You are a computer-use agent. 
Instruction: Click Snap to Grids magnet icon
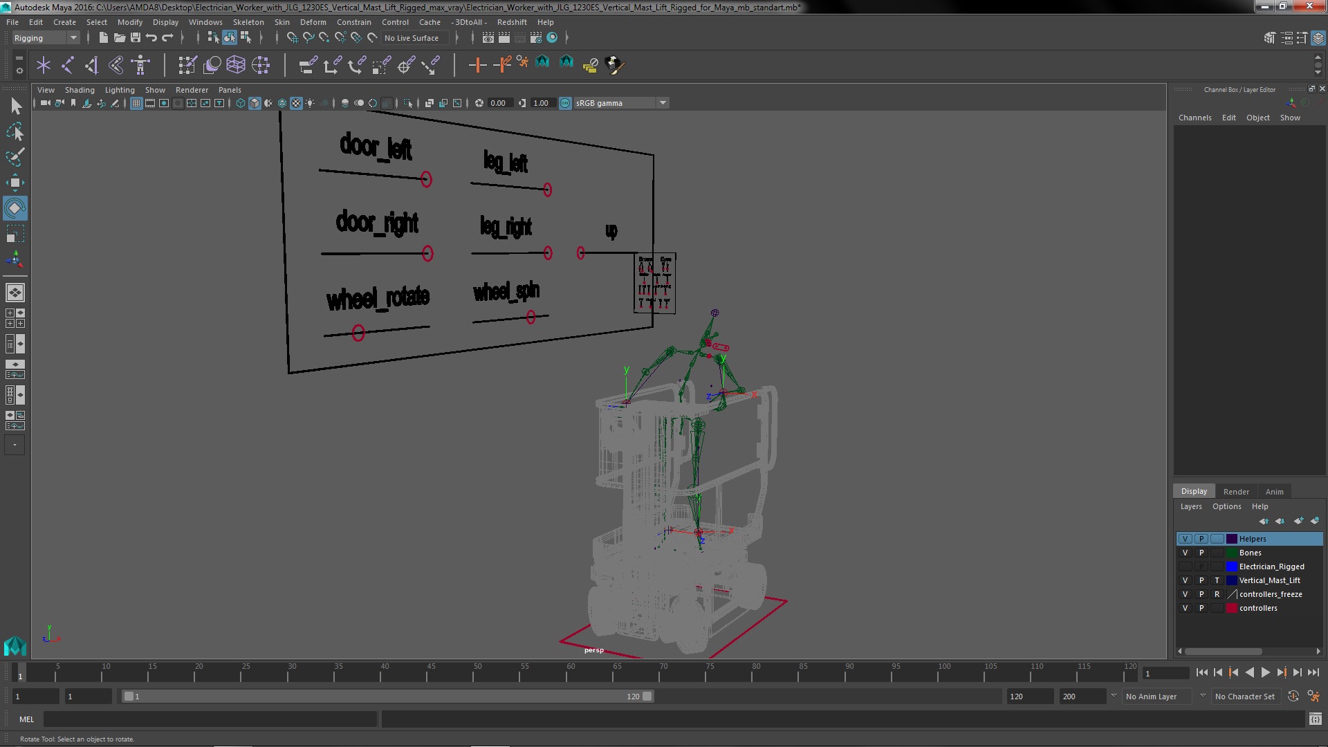point(293,37)
